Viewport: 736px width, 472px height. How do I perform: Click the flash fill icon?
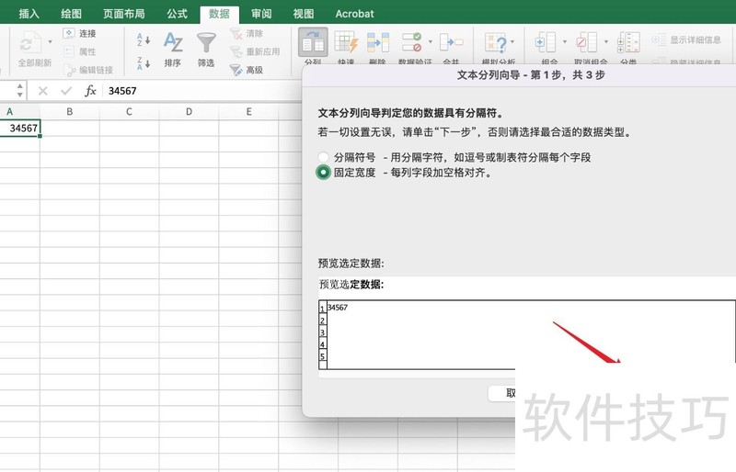[346, 41]
